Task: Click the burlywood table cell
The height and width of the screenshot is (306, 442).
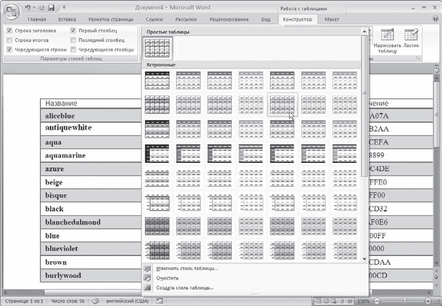Action: tap(91, 275)
